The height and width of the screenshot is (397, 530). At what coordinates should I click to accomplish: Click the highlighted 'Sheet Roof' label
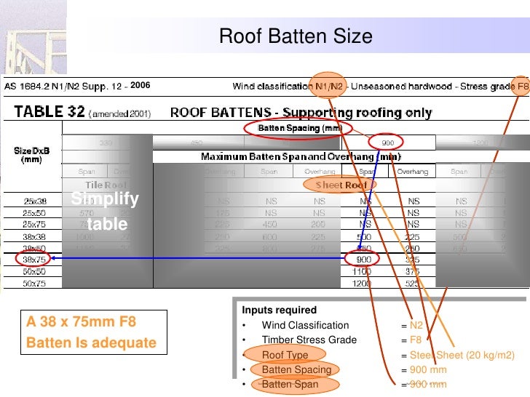coord(341,185)
